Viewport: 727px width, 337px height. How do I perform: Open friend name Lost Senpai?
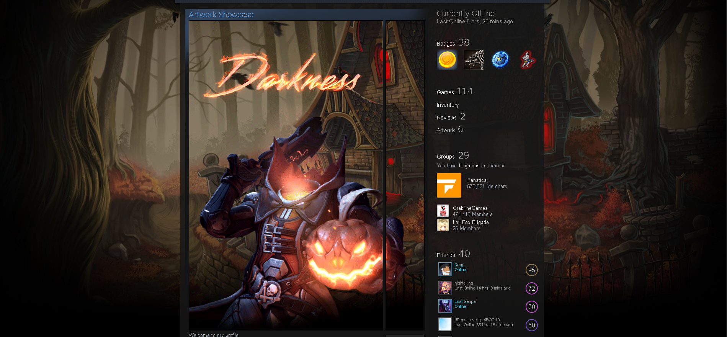click(x=466, y=301)
